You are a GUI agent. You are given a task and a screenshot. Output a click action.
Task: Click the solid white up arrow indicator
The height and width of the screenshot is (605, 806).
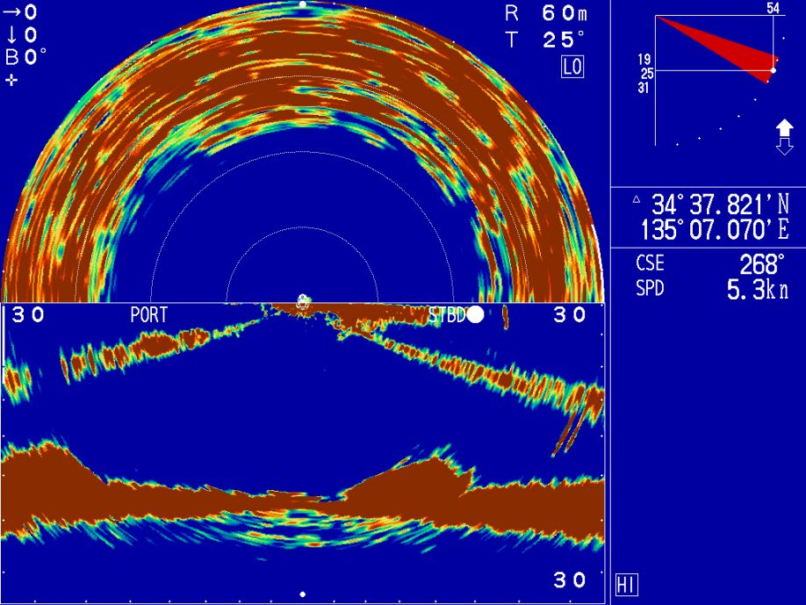point(784,129)
